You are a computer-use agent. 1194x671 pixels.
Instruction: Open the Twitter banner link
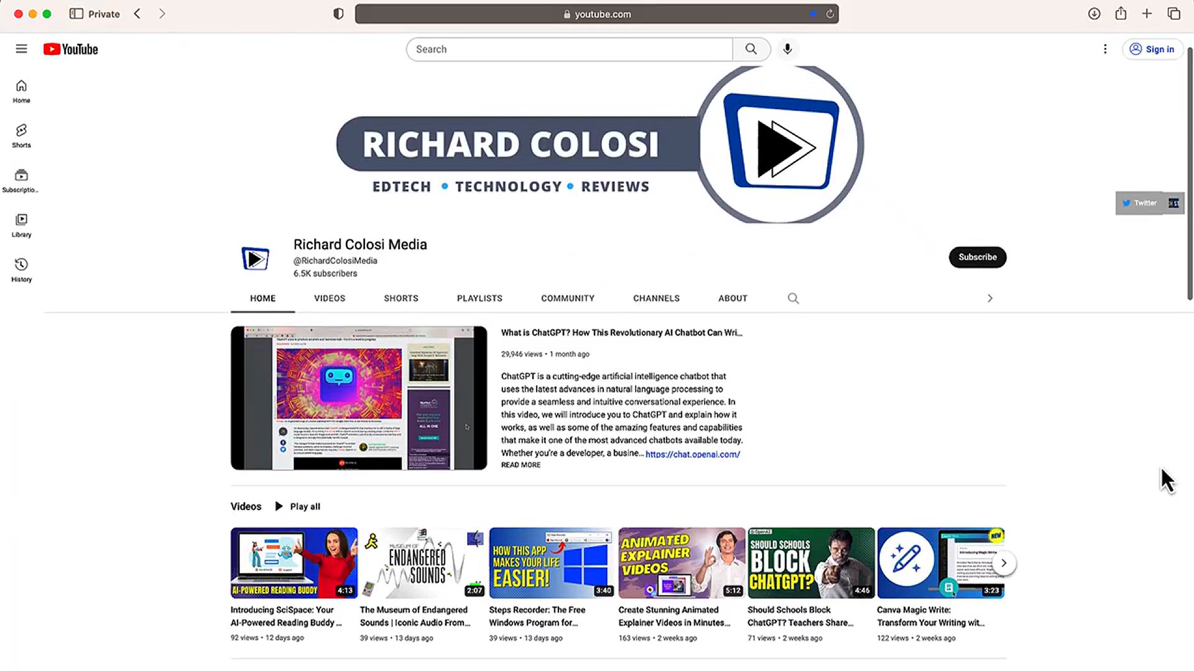1139,203
